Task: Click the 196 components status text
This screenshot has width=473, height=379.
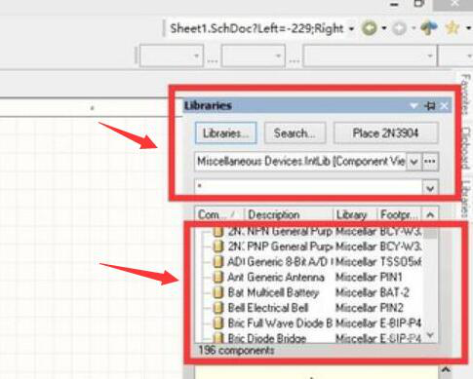Action: [x=236, y=351]
